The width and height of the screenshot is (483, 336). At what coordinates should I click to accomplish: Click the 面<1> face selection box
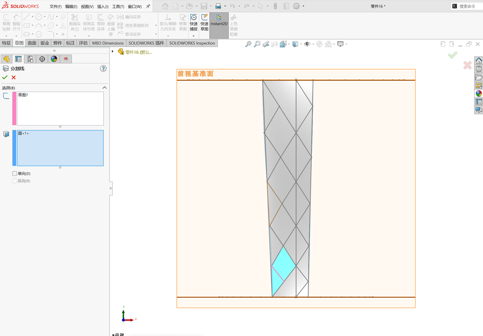(60, 148)
